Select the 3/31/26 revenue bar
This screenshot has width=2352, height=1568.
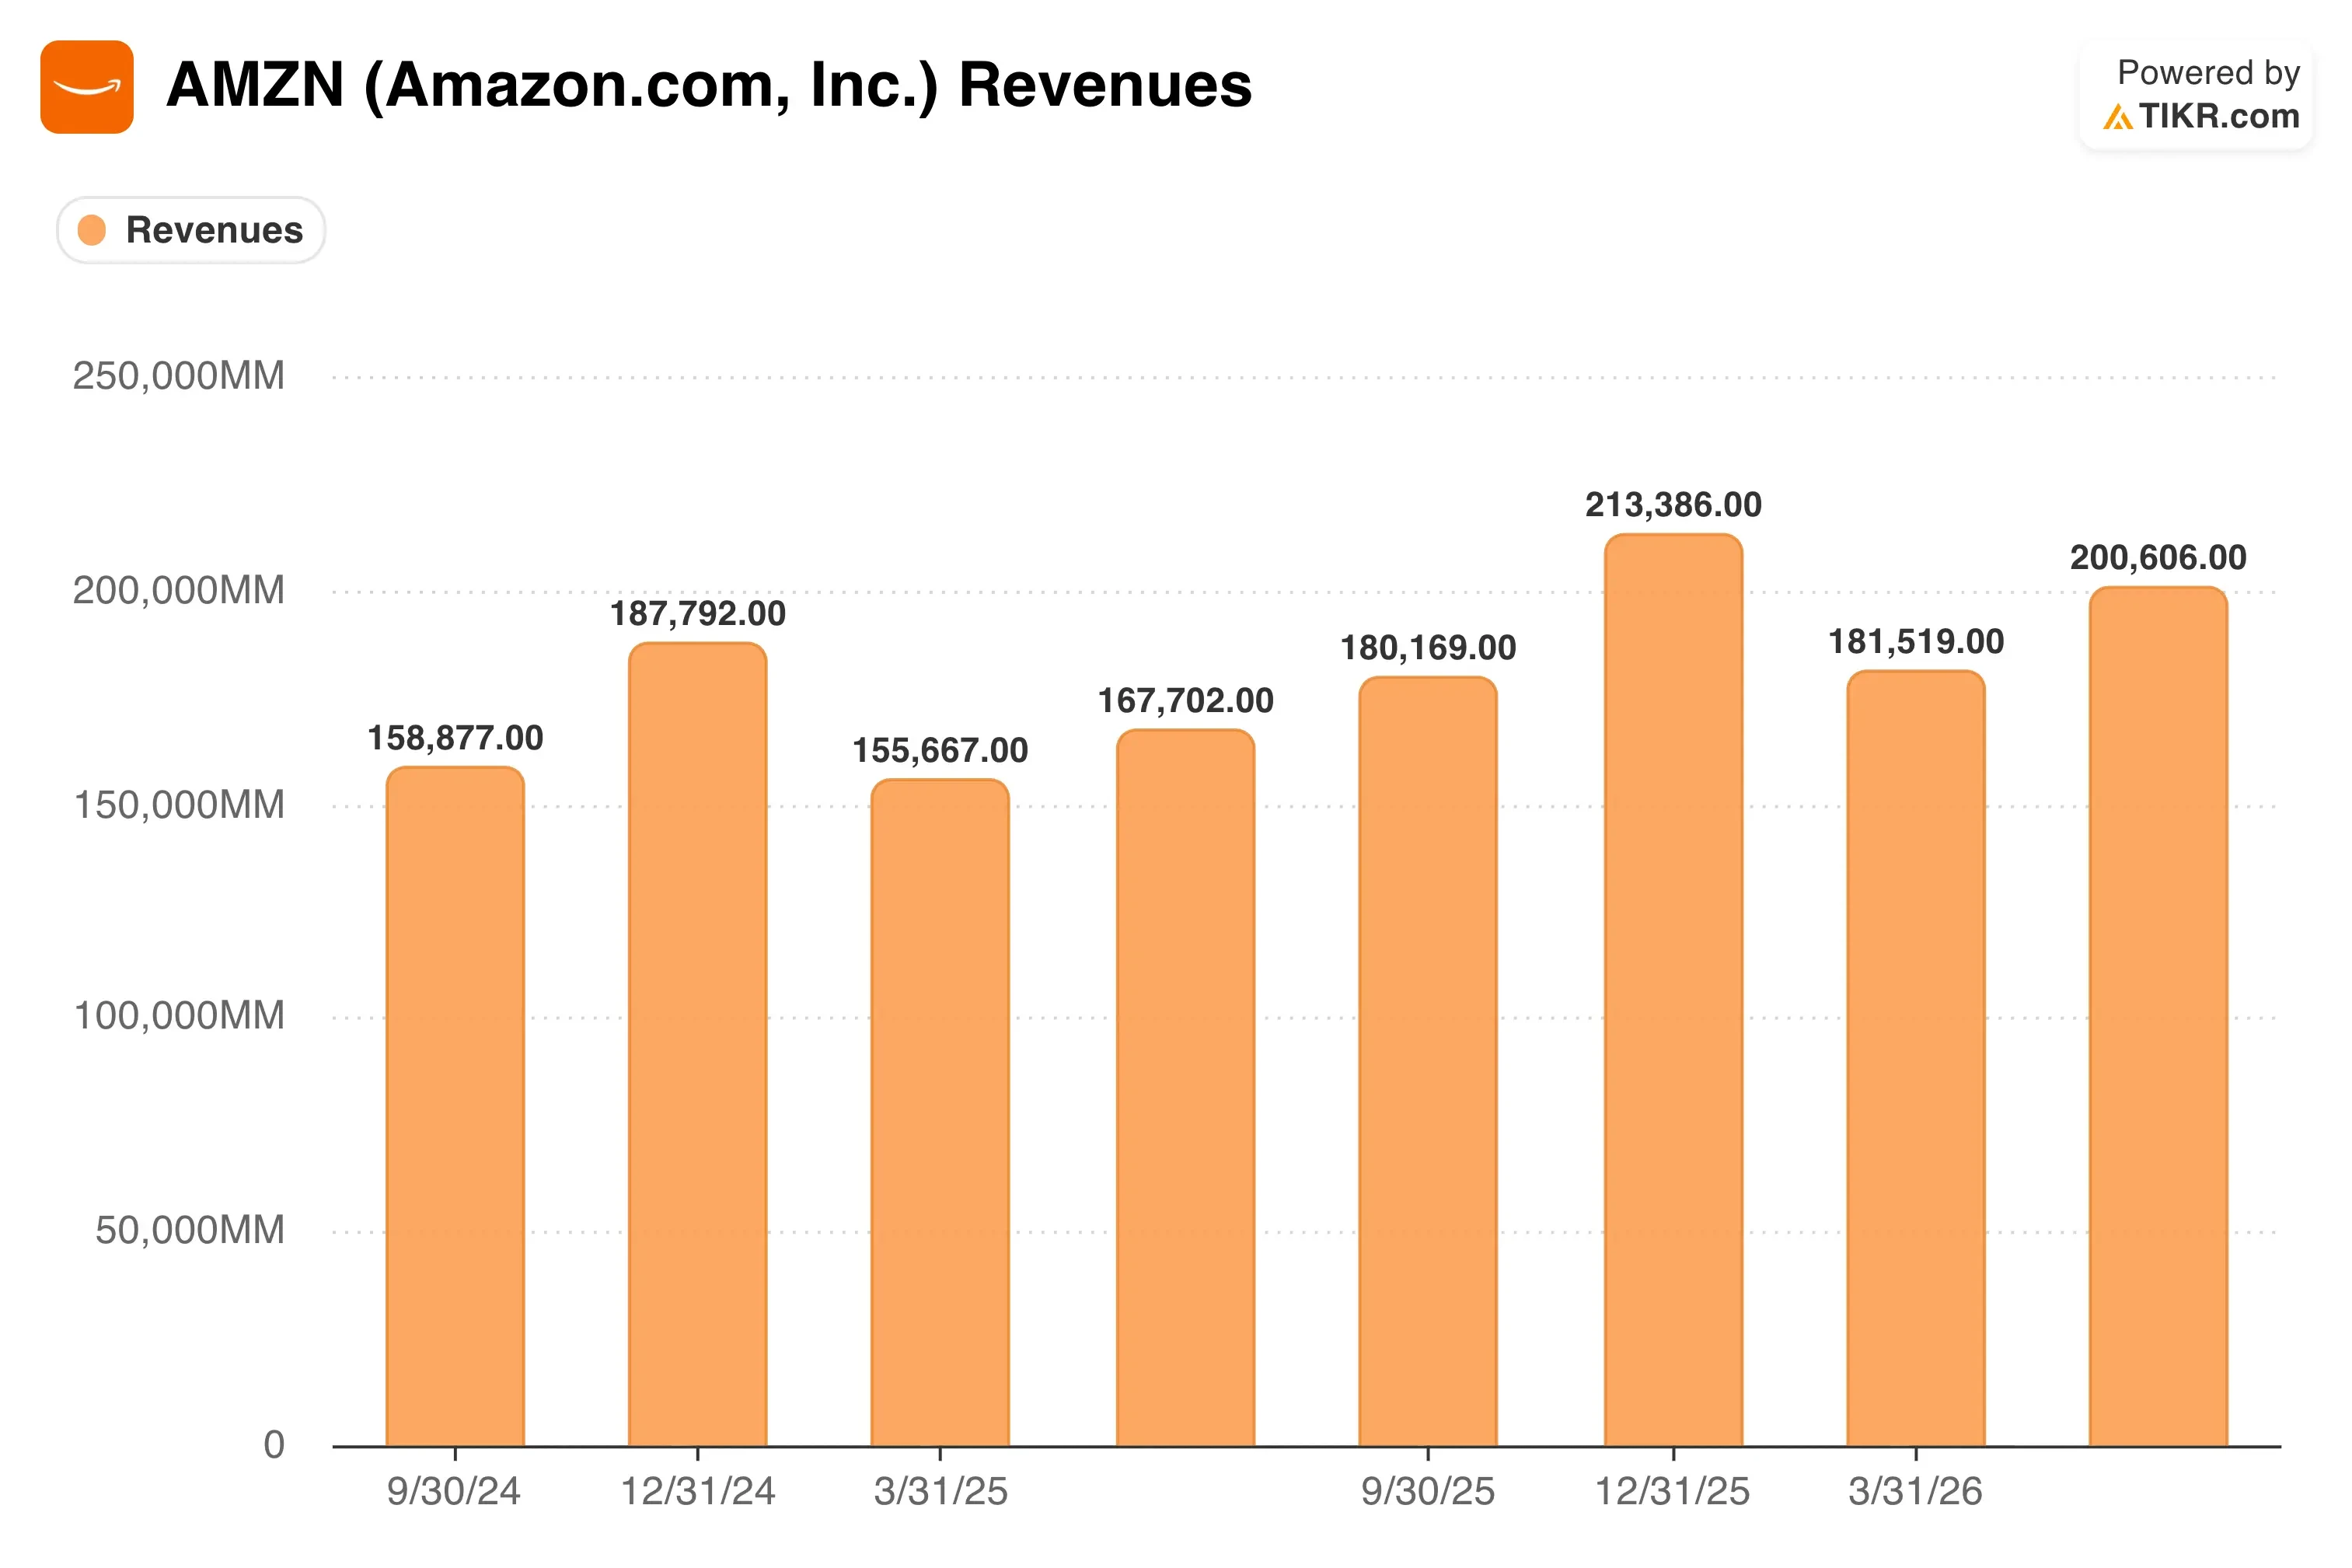point(1915,1058)
